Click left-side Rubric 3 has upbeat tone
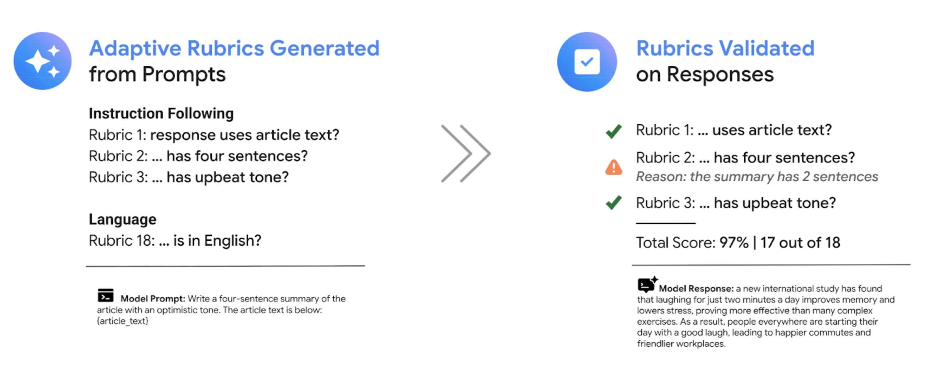Image resolution: width=930 pixels, height=379 pixels. (189, 177)
